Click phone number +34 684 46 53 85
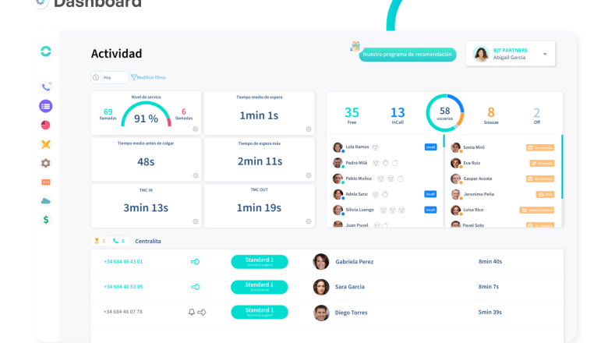The image size is (608, 343). [x=123, y=287]
